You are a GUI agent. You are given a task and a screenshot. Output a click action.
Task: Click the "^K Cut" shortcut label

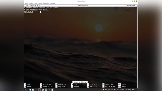click(x=74, y=84)
